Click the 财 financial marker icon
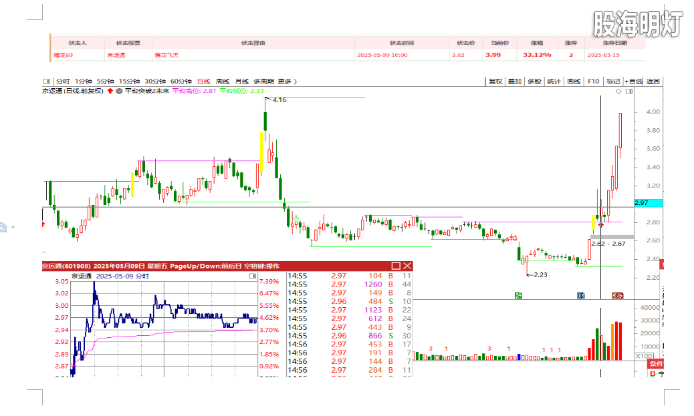Screen dimensions: 694x416 [581, 295]
